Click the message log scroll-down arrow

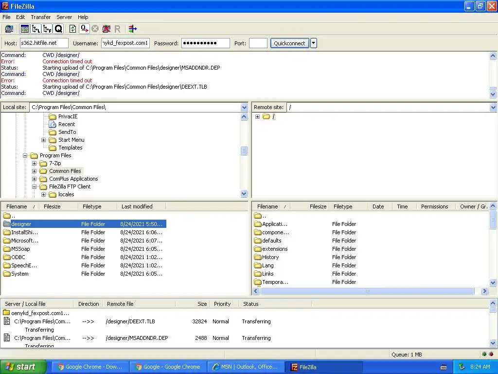click(493, 94)
